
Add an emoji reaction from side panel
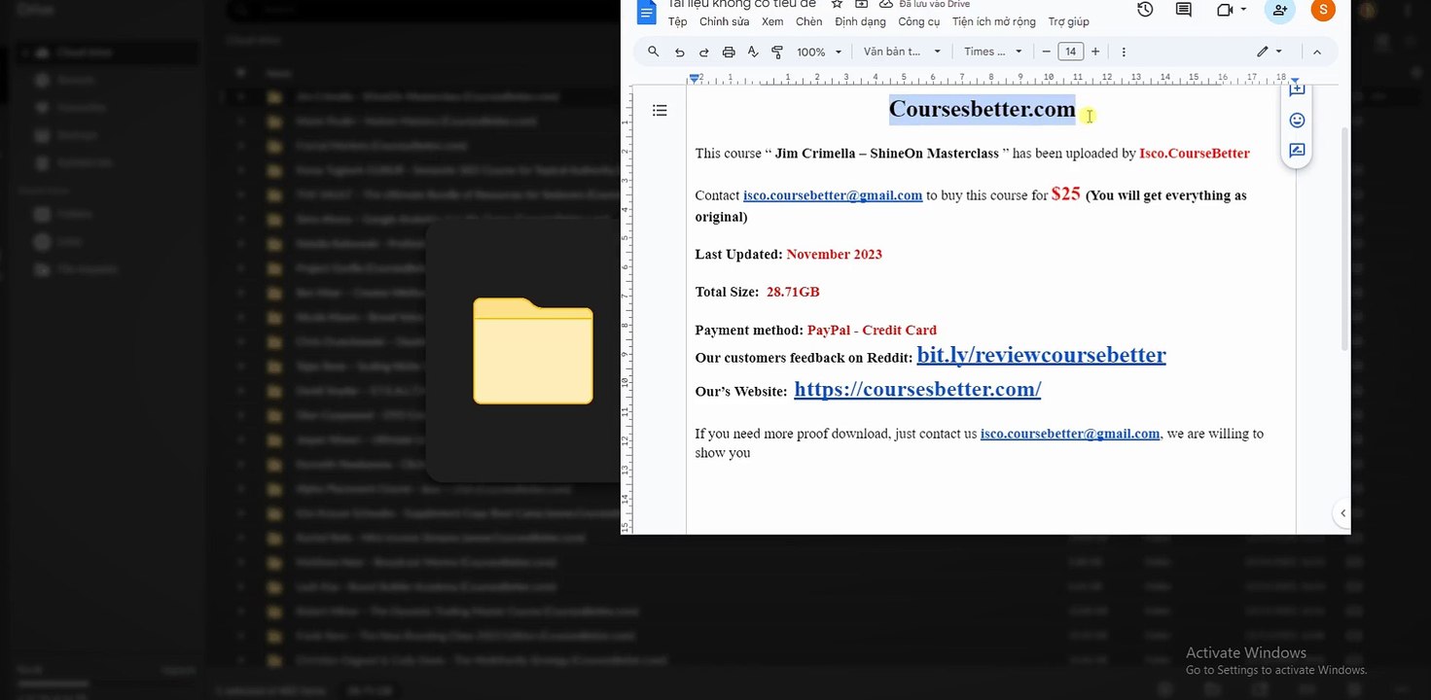[1297, 121]
